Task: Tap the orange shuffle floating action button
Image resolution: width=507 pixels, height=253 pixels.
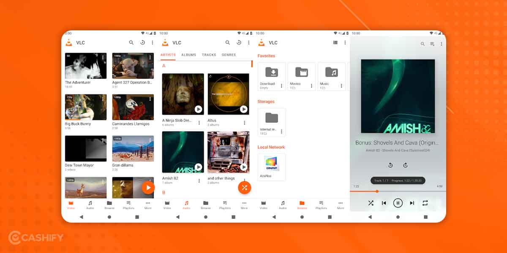Action: (245, 187)
